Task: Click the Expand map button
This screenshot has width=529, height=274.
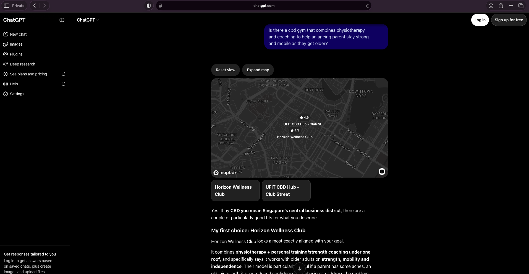Action: 258,70
